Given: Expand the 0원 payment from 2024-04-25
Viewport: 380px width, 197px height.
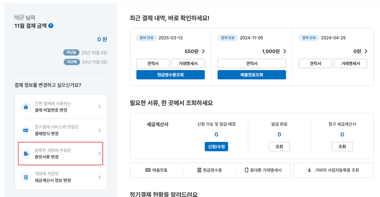Looking at the screenshot, I should (366, 51).
